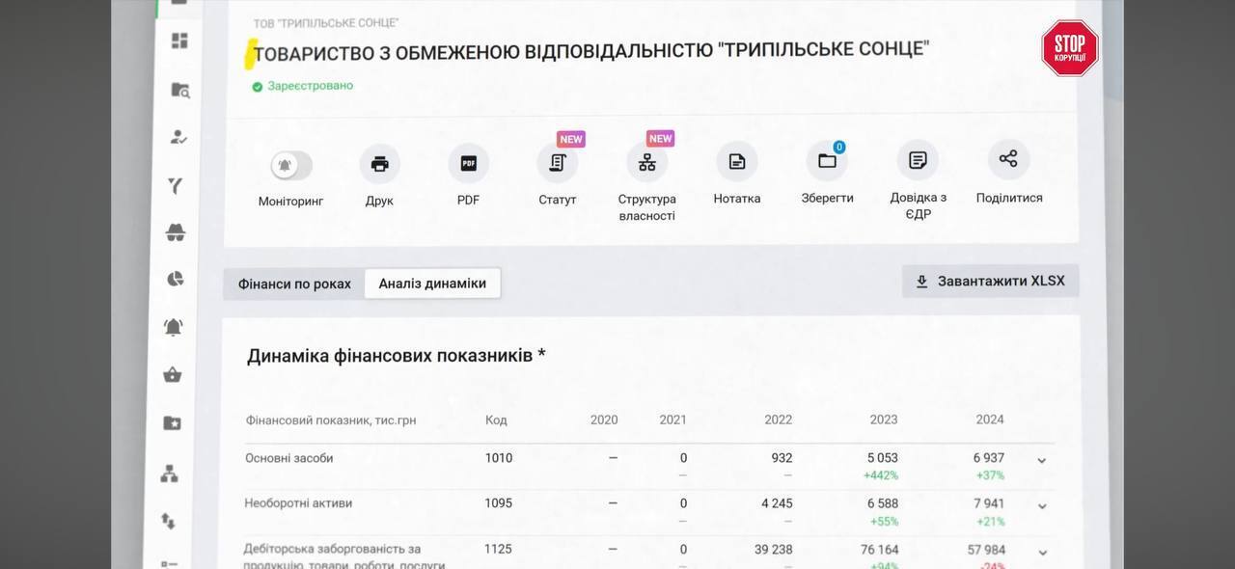Click the Зберегти folder icon
Screen dimensions: 1235x569
tap(827, 161)
